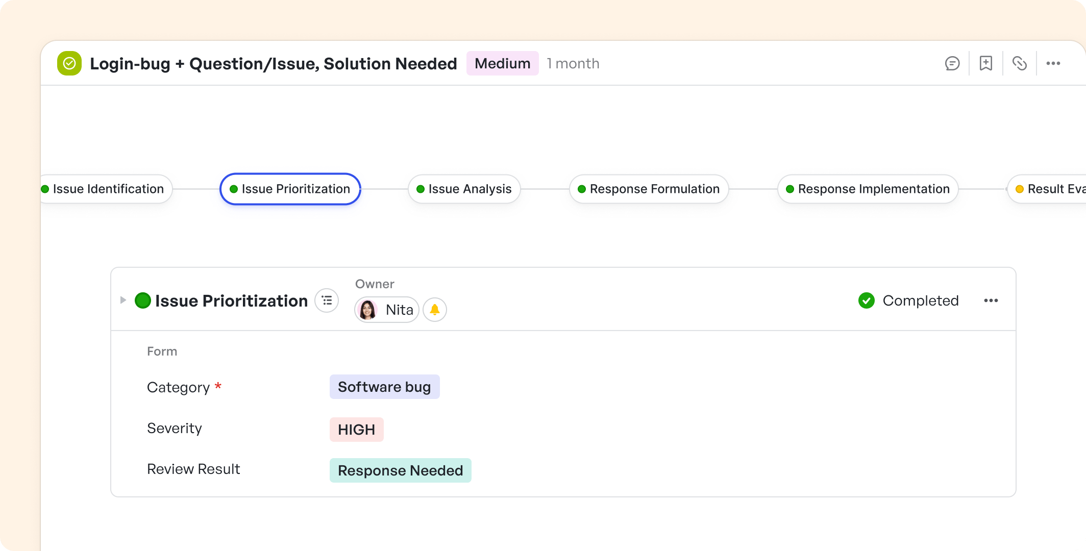
Task: Open the header more options menu
Action: [1053, 63]
